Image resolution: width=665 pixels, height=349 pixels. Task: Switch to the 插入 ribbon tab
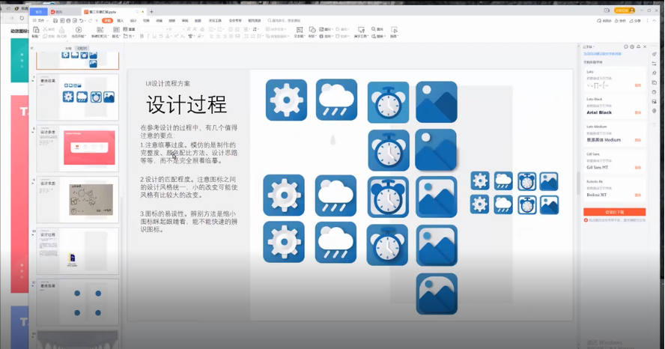click(x=121, y=21)
